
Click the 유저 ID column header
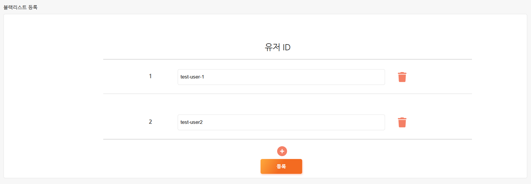(277, 47)
